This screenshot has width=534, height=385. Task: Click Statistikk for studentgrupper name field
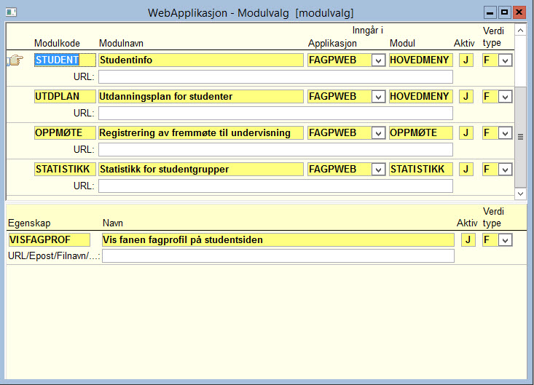(x=201, y=170)
